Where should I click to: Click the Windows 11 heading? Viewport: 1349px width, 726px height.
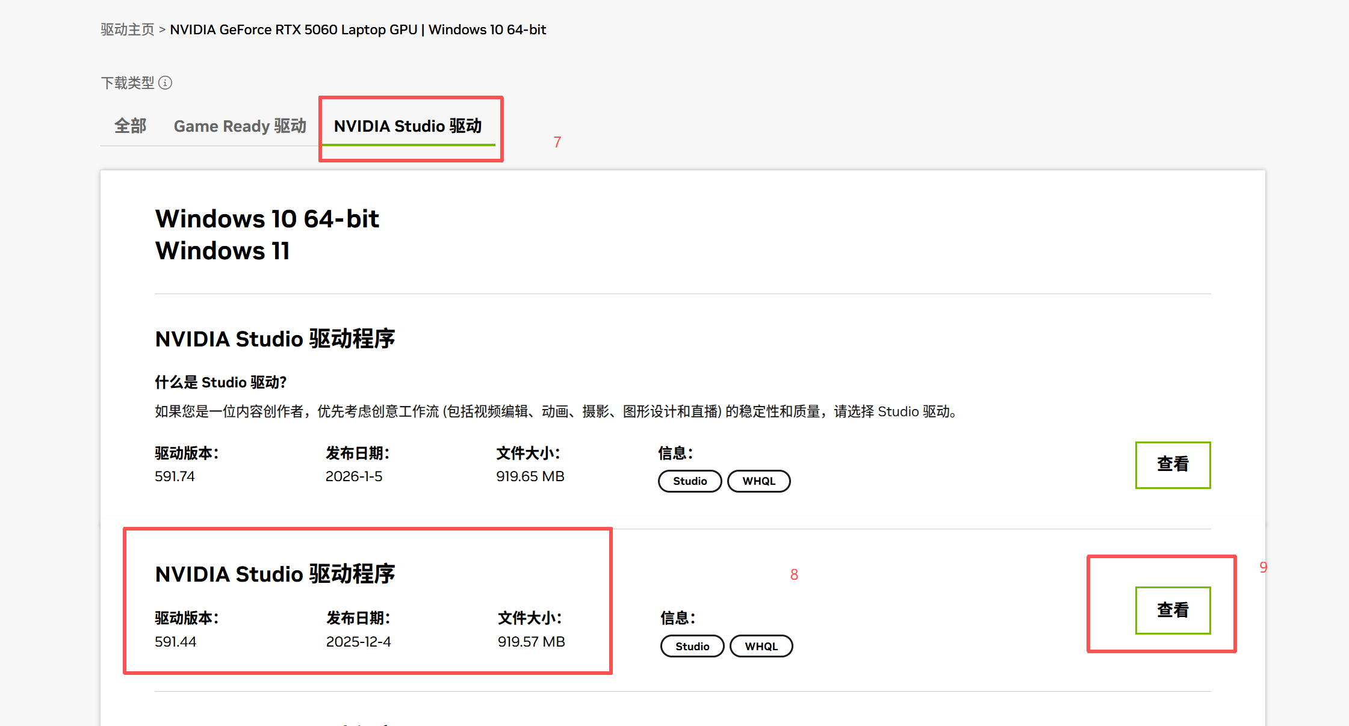pos(222,251)
